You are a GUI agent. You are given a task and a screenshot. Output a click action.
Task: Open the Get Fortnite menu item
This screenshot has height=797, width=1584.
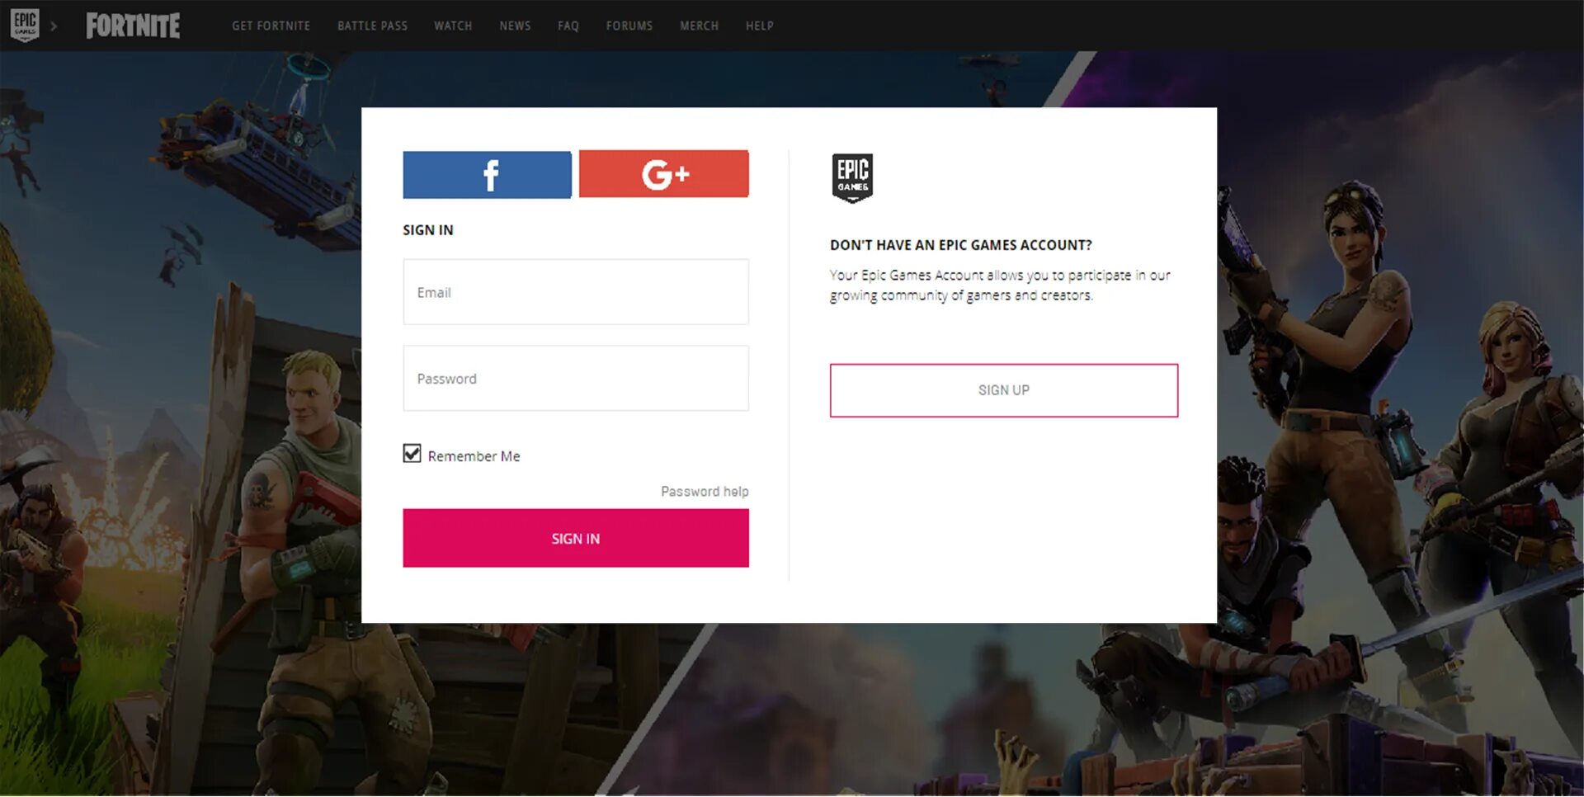pos(271,26)
